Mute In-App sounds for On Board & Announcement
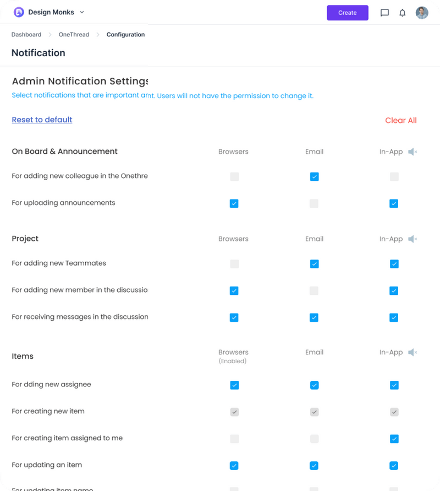 click(413, 152)
